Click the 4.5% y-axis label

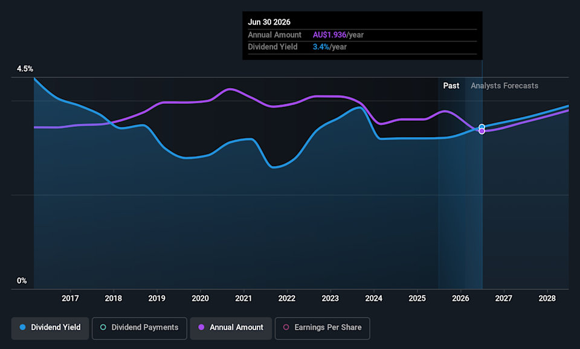coord(25,69)
